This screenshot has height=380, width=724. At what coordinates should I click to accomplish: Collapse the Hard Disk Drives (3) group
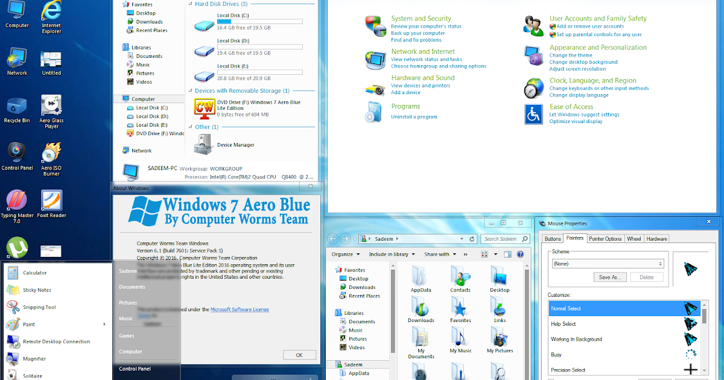[191, 4]
